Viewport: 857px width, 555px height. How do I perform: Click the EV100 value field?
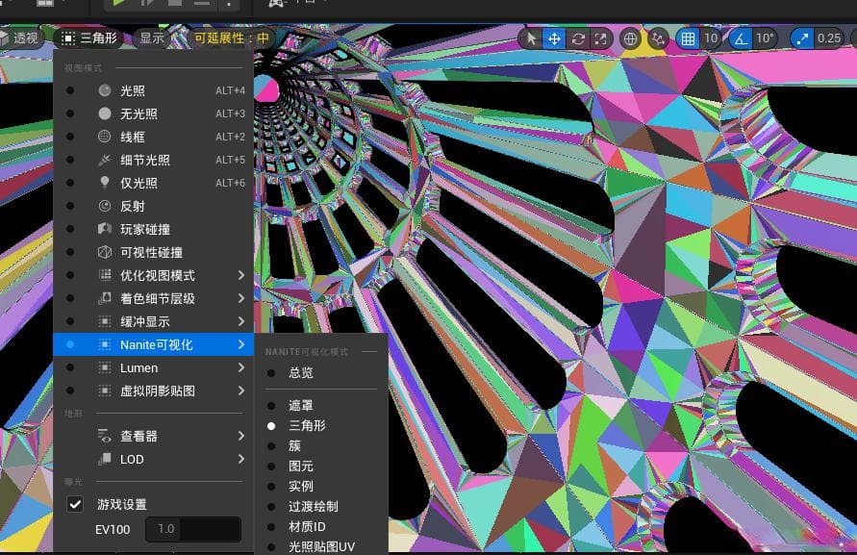[x=193, y=529]
